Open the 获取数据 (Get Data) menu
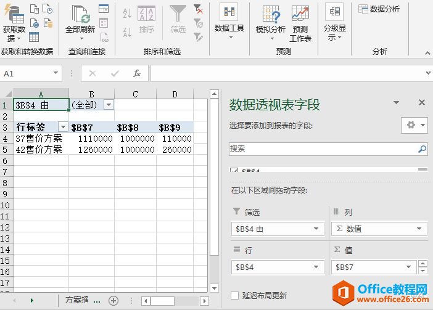This screenshot has width=433, height=310. tap(14, 23)
